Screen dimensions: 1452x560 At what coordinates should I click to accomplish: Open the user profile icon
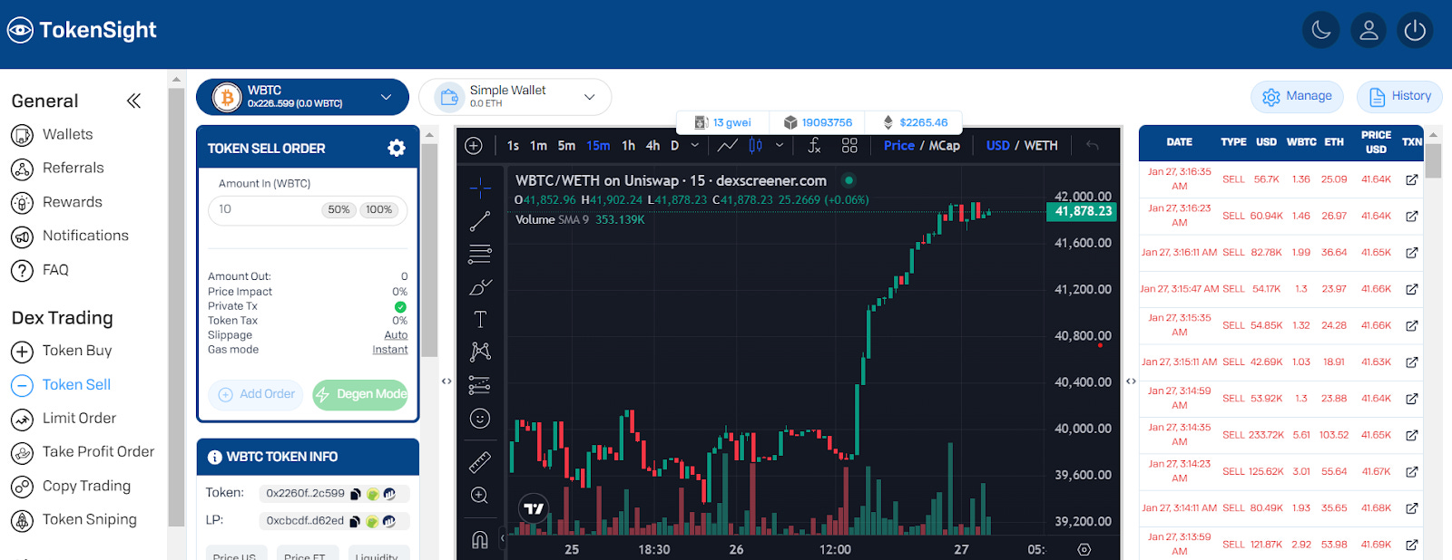point(1369,30)
